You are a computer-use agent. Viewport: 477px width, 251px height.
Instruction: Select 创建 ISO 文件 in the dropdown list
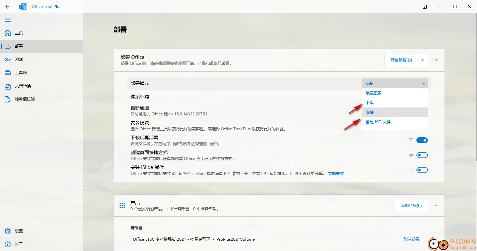[x=395, y=122]
